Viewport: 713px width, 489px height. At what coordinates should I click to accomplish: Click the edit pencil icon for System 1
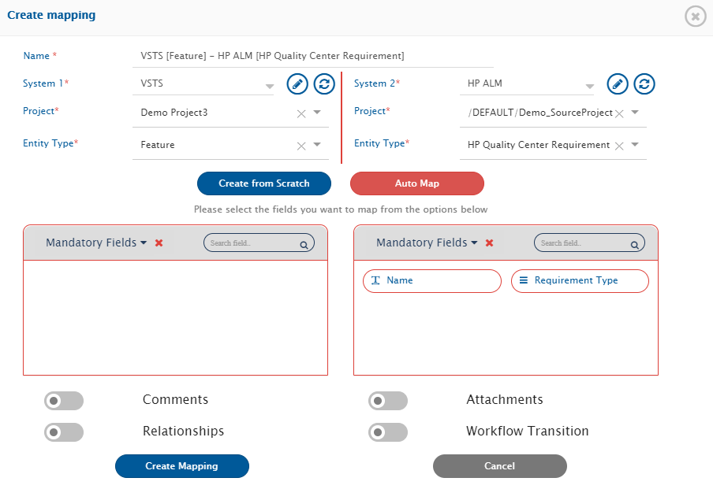(x=297, y=83)
